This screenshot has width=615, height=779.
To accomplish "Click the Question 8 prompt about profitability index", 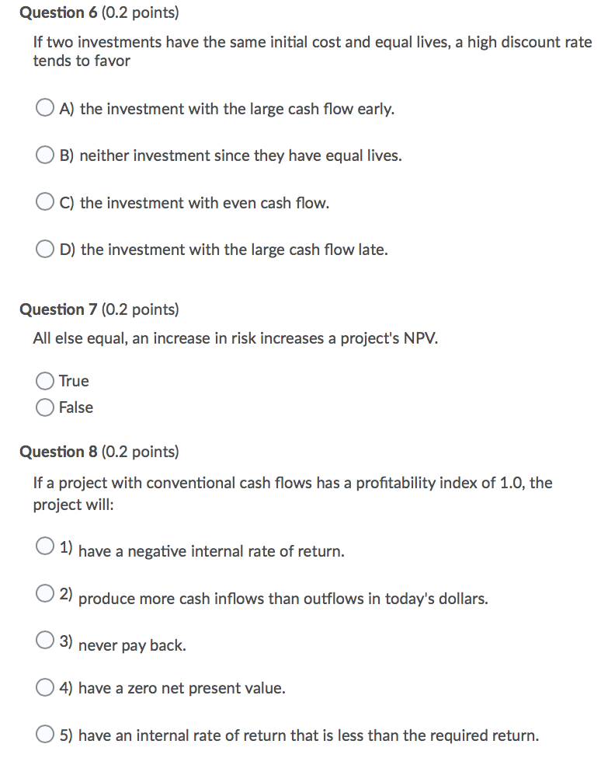I will coord(293,493).
